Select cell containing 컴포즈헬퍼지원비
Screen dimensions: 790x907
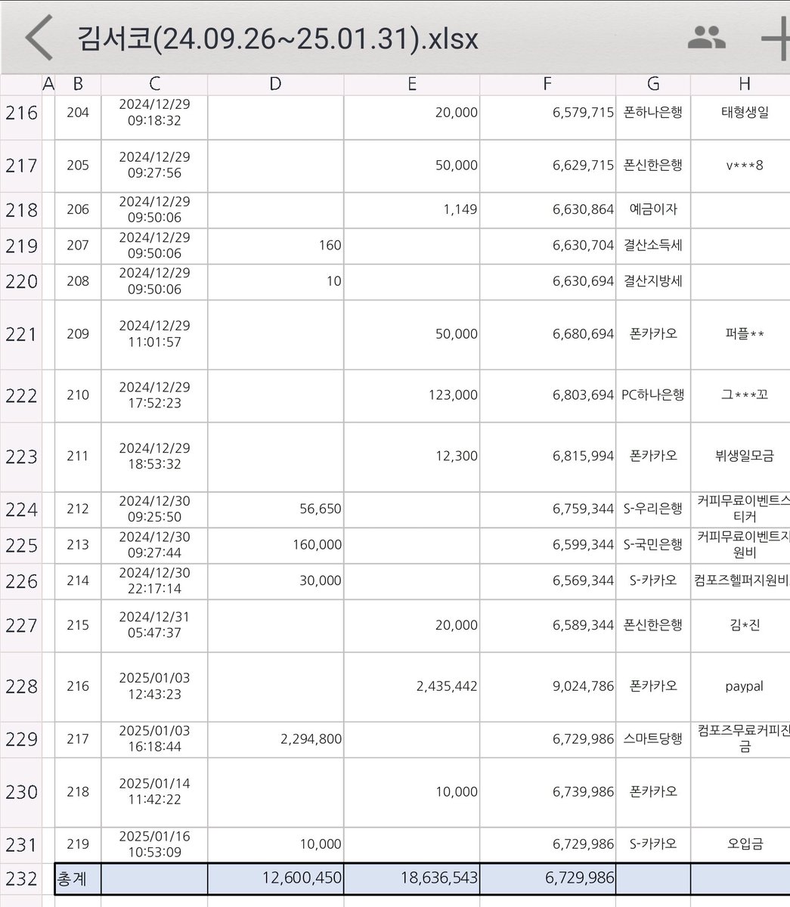(x=740, y=581)
